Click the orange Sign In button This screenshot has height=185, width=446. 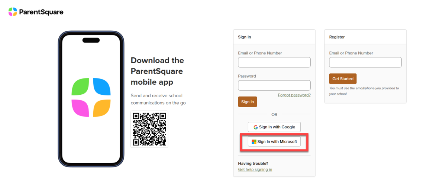(x=248, y=102)
